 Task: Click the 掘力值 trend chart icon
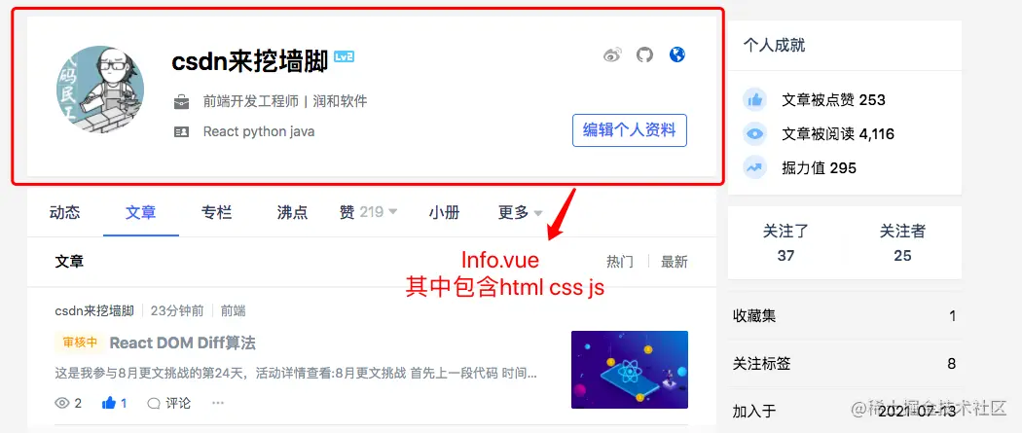[754, 168]
